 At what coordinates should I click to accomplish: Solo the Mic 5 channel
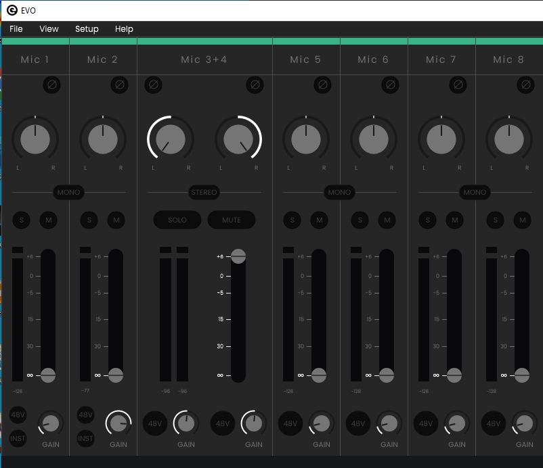(292, 220)
